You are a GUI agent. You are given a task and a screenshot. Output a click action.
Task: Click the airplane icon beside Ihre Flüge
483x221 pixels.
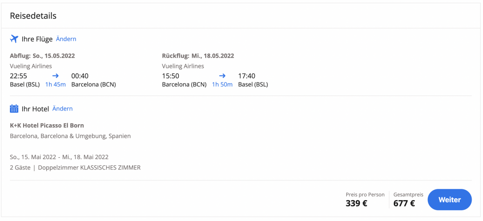(14, 39)
